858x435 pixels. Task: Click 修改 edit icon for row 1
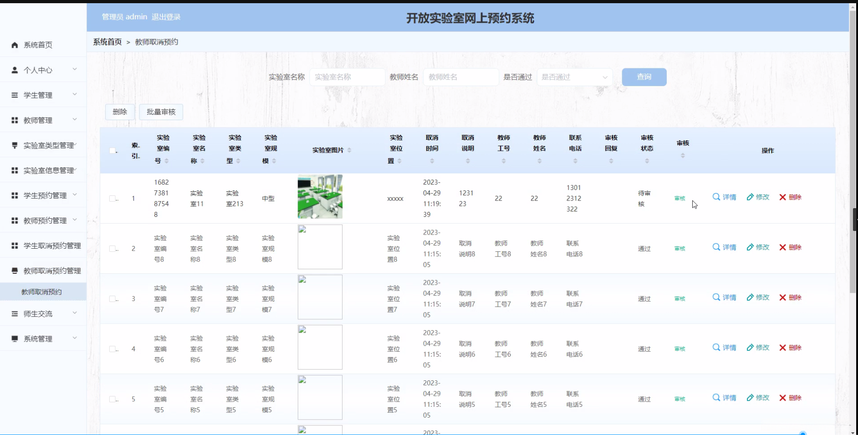pos(758,197)
